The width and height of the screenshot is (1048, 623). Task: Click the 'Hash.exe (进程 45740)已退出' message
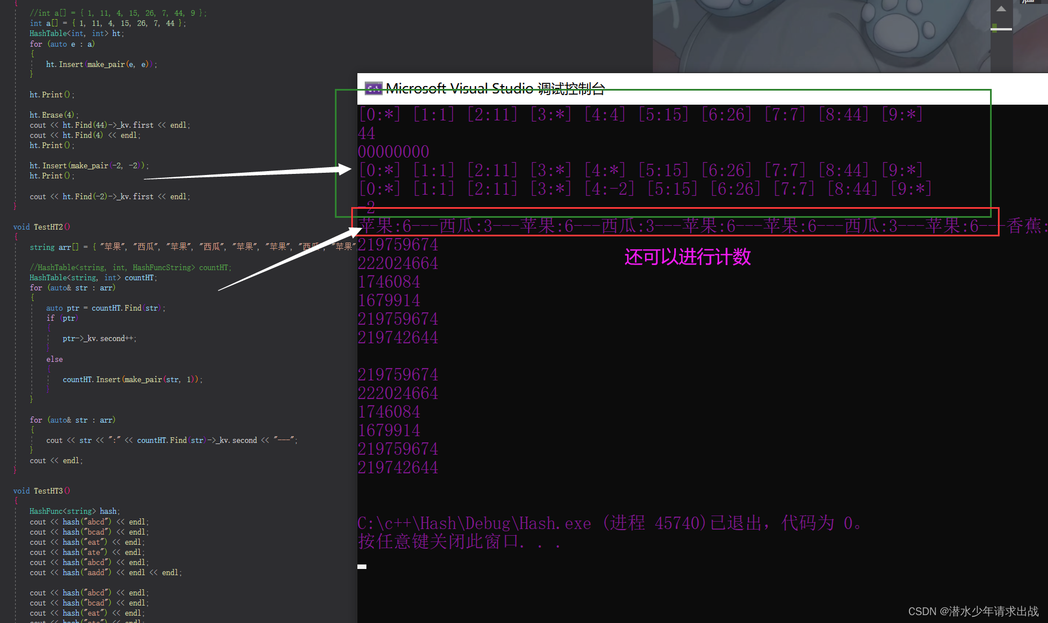pos(610,523)
